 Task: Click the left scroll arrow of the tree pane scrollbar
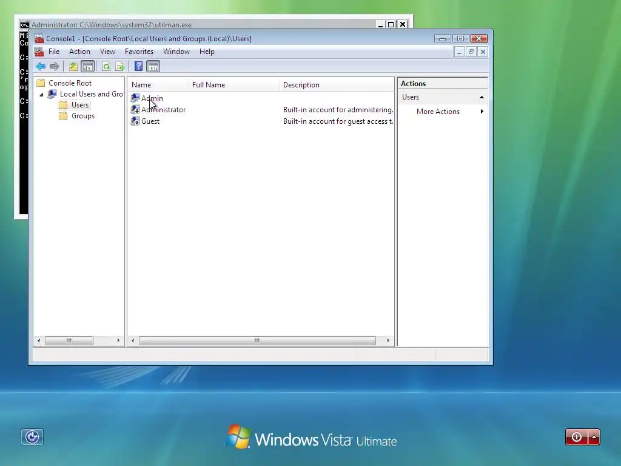(38, 340)
